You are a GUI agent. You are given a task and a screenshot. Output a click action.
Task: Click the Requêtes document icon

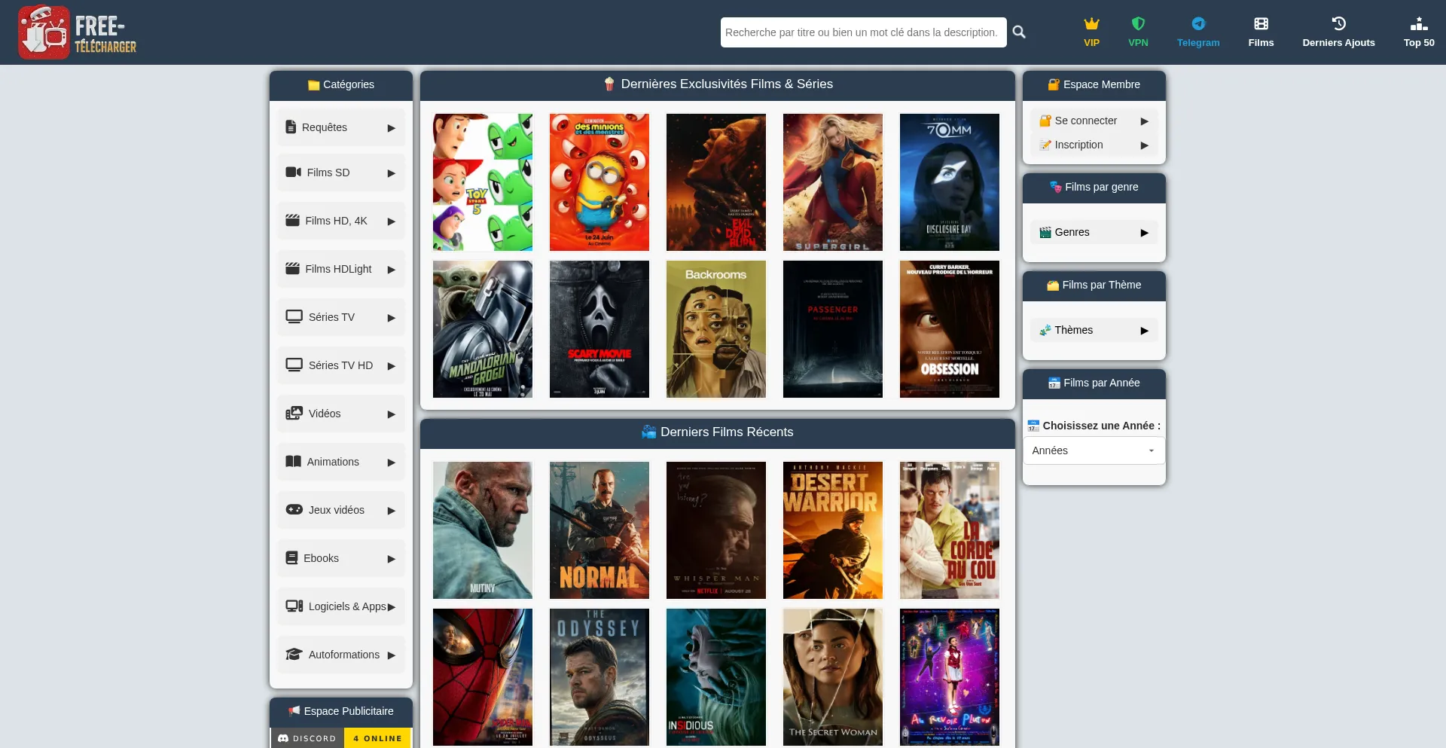point(291,127)
